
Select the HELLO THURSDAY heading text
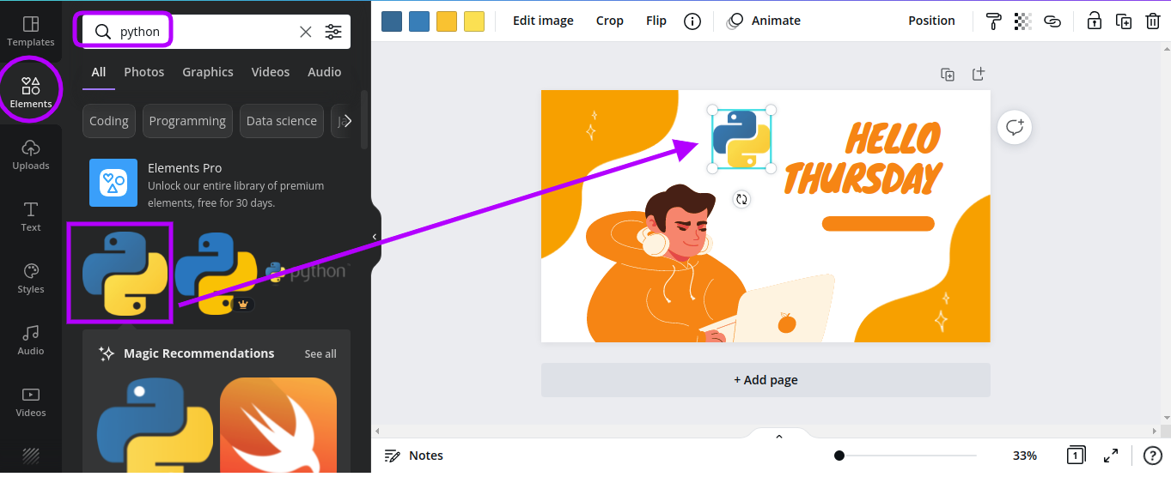(x=863, y=160)
